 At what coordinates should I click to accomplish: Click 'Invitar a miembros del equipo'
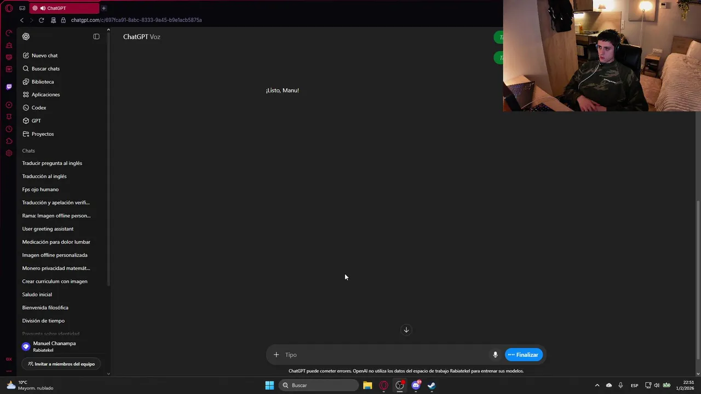(x=61, y=364)
